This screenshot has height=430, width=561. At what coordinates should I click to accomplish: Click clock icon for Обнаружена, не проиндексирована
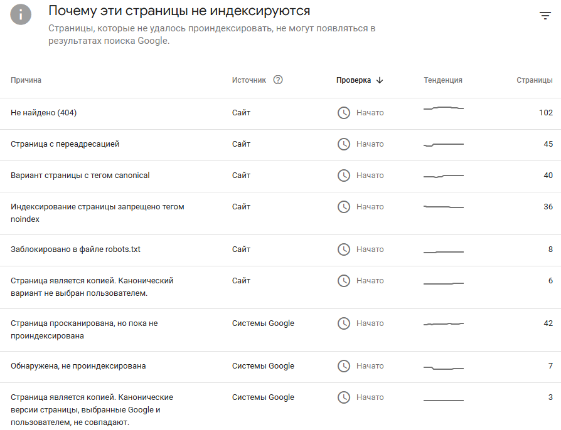344,365
